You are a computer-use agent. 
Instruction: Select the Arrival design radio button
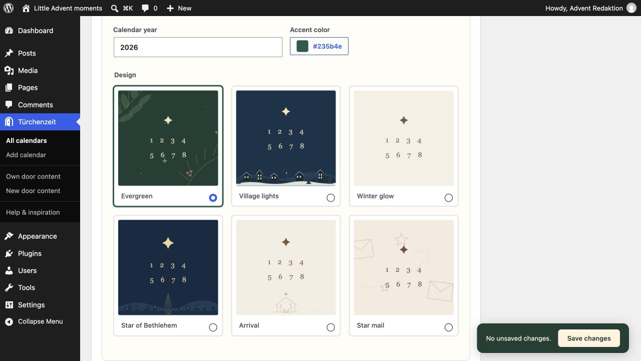click(331, 327)
